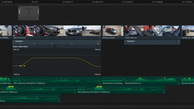Toggle Transform enable dot on 360 turn around

[14, 41]
